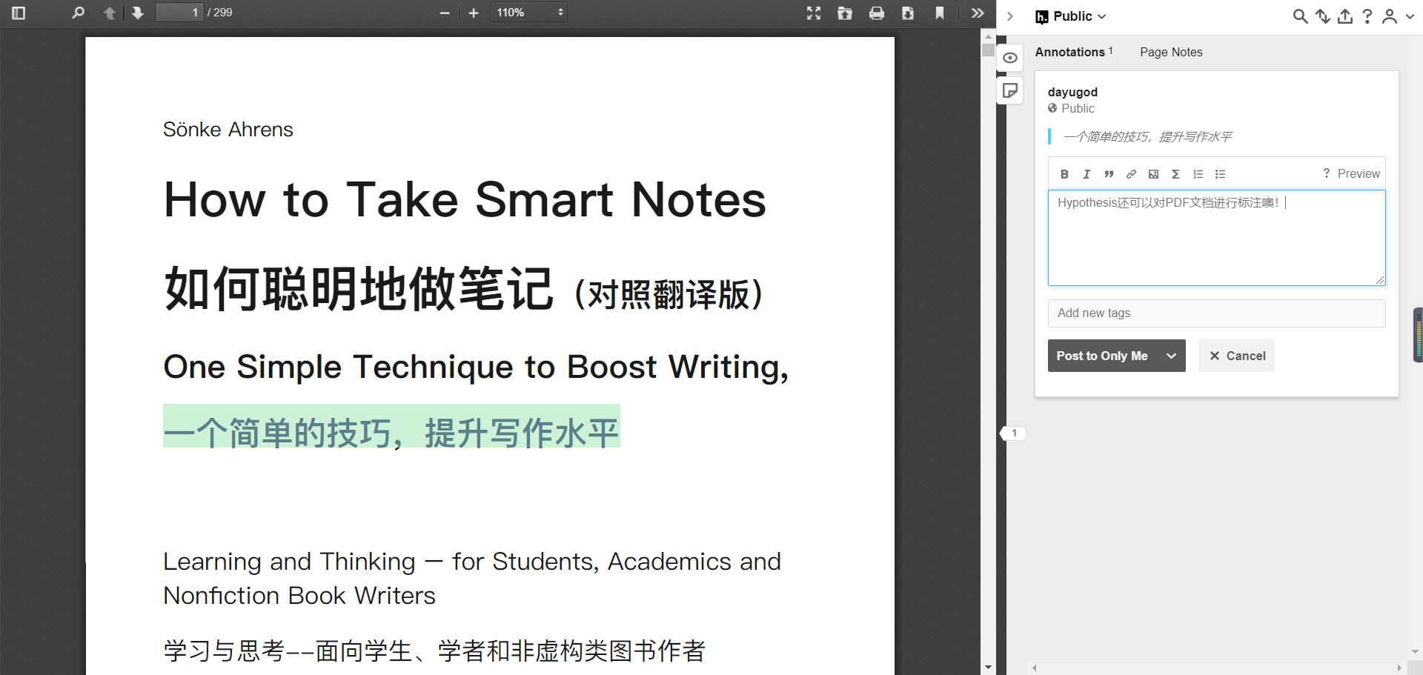This screenshot has width=1423, height=675.
Task: Open the Public group dropdown
Action: [1071, 16]
